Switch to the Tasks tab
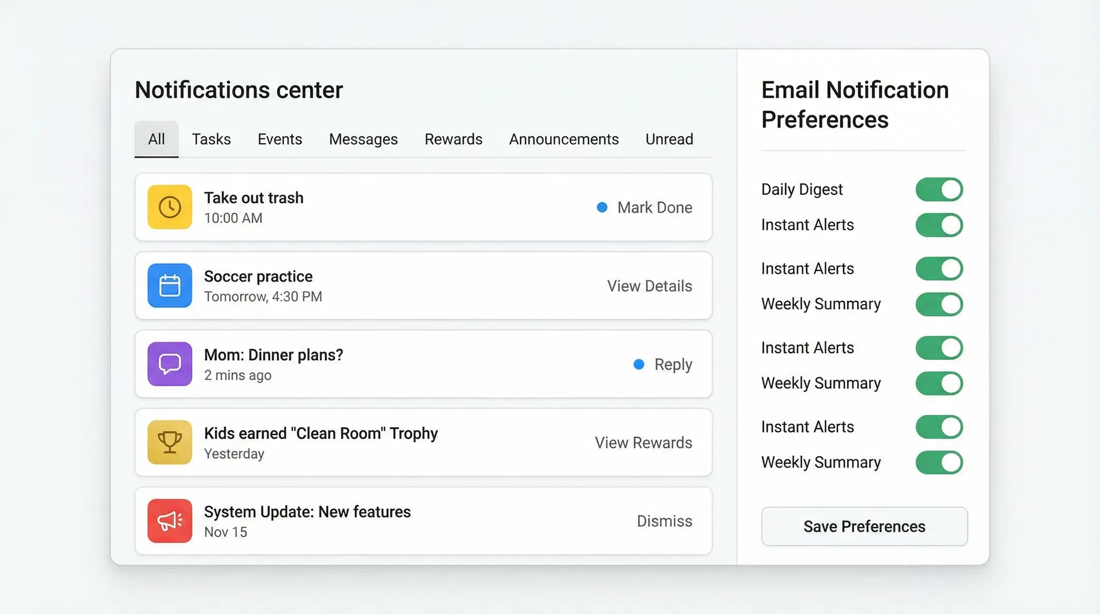The image size is (1100, 614). pos(211,139)
